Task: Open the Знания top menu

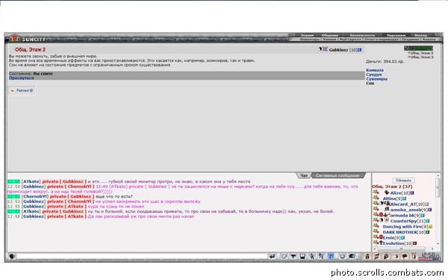Action: coord(307,35)
